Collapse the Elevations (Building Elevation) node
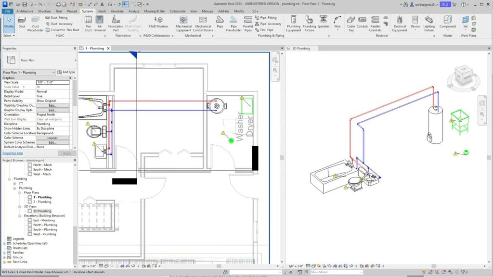The image size is (493, 277). click(19, 216)
